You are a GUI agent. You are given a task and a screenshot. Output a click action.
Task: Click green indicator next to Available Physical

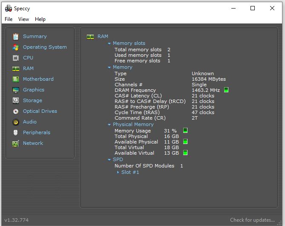coord(185,141)
